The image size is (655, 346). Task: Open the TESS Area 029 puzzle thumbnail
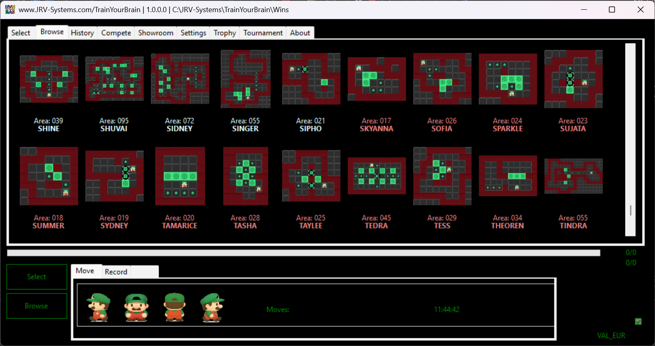pyautogui.click(x=442, y=176)
